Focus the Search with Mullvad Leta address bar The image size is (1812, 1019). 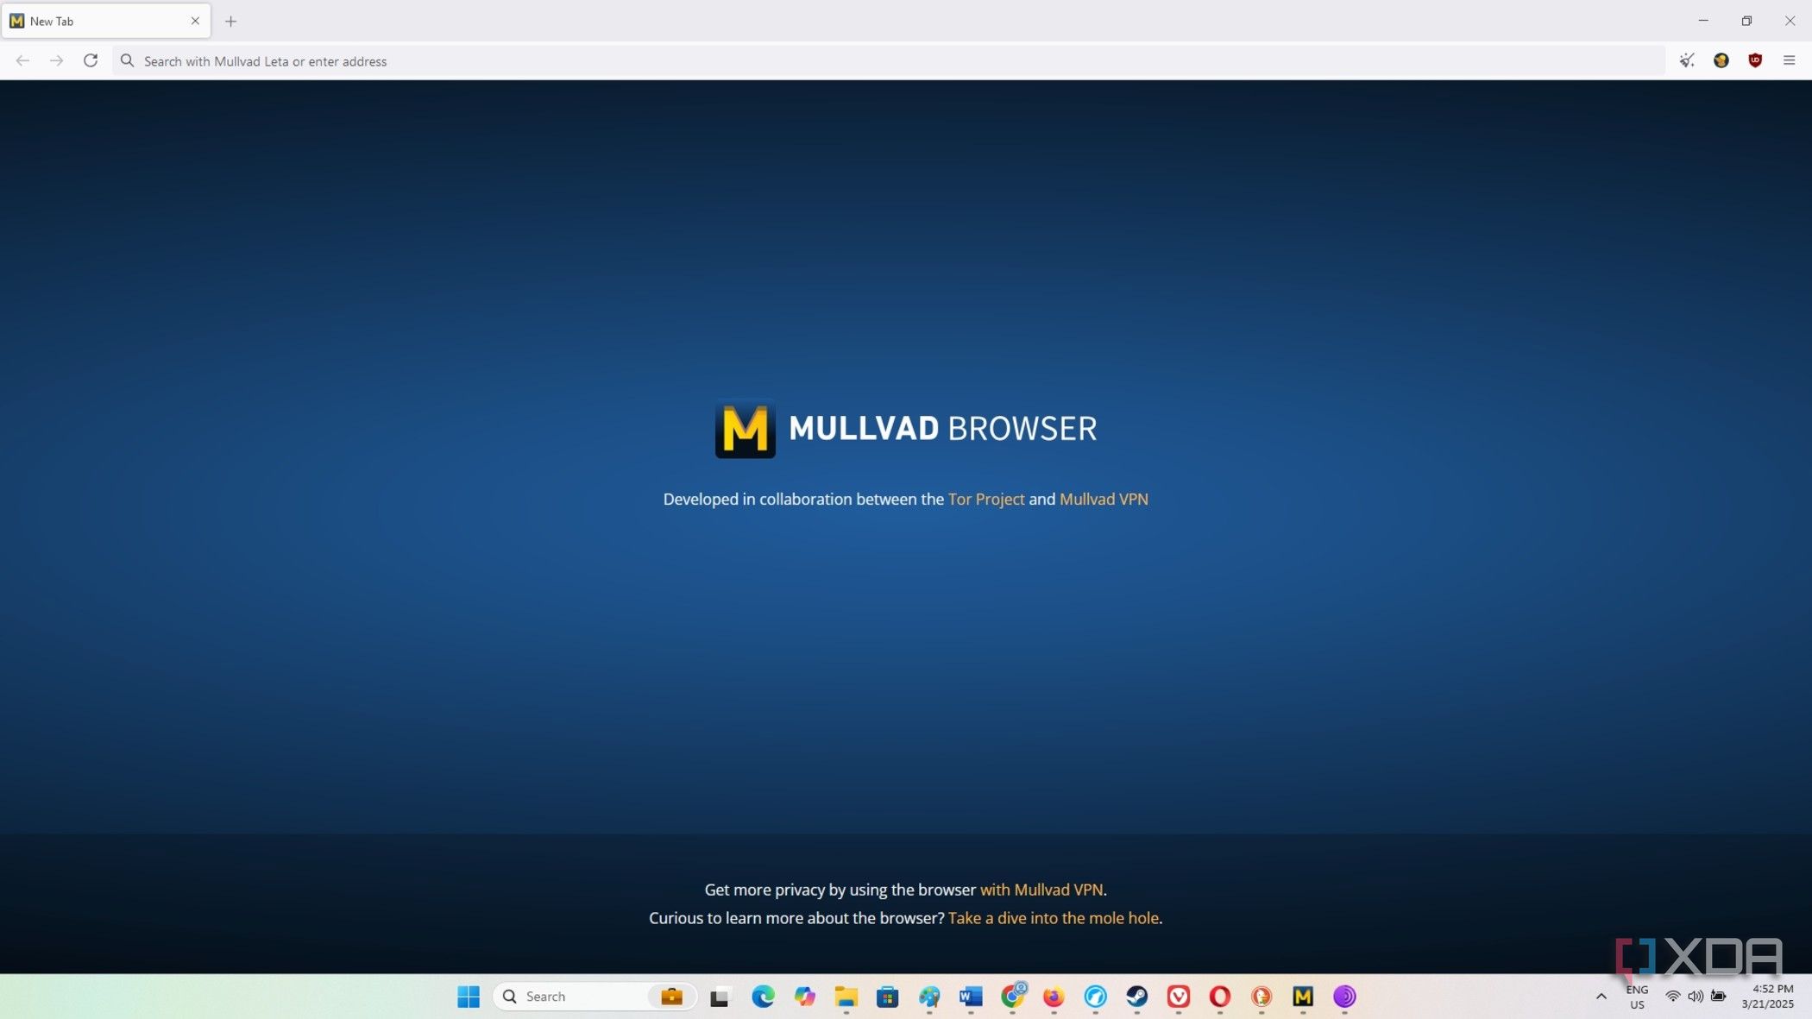pyautogui.click(x=889, y=60)
